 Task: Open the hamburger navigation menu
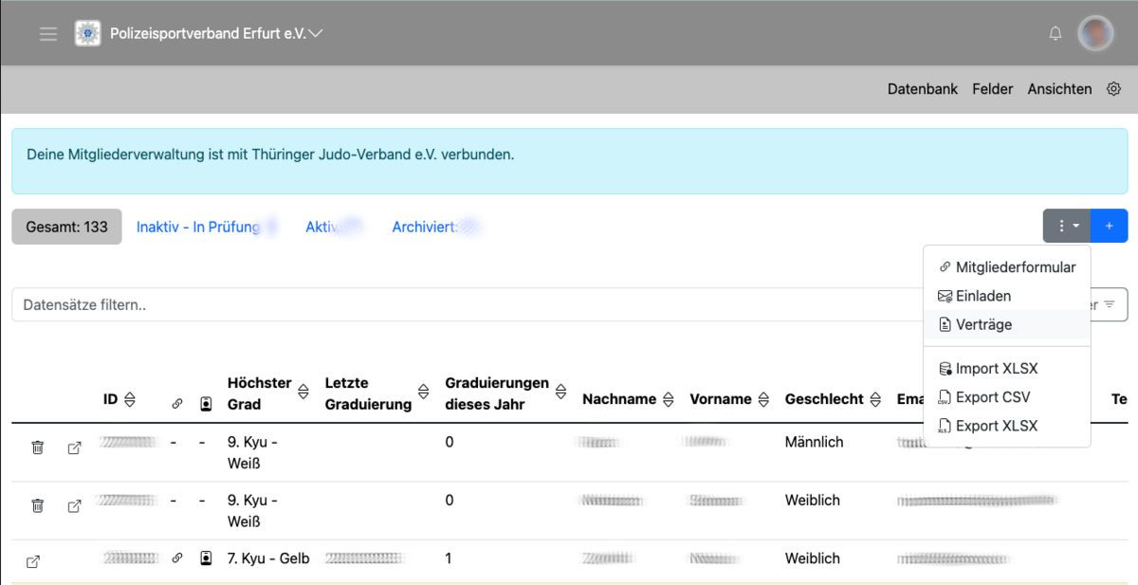pyautogui.click(x=48, y=34)
